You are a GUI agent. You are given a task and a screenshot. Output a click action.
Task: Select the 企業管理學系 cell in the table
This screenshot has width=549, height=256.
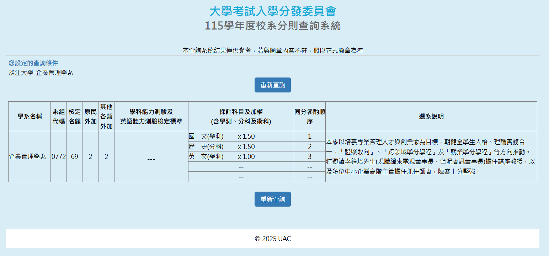[x=28, y=157]
